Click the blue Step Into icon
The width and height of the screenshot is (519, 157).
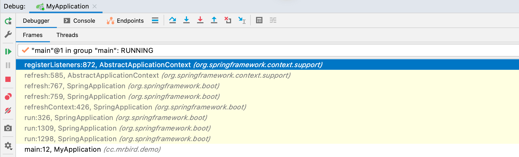pos(186,20)
